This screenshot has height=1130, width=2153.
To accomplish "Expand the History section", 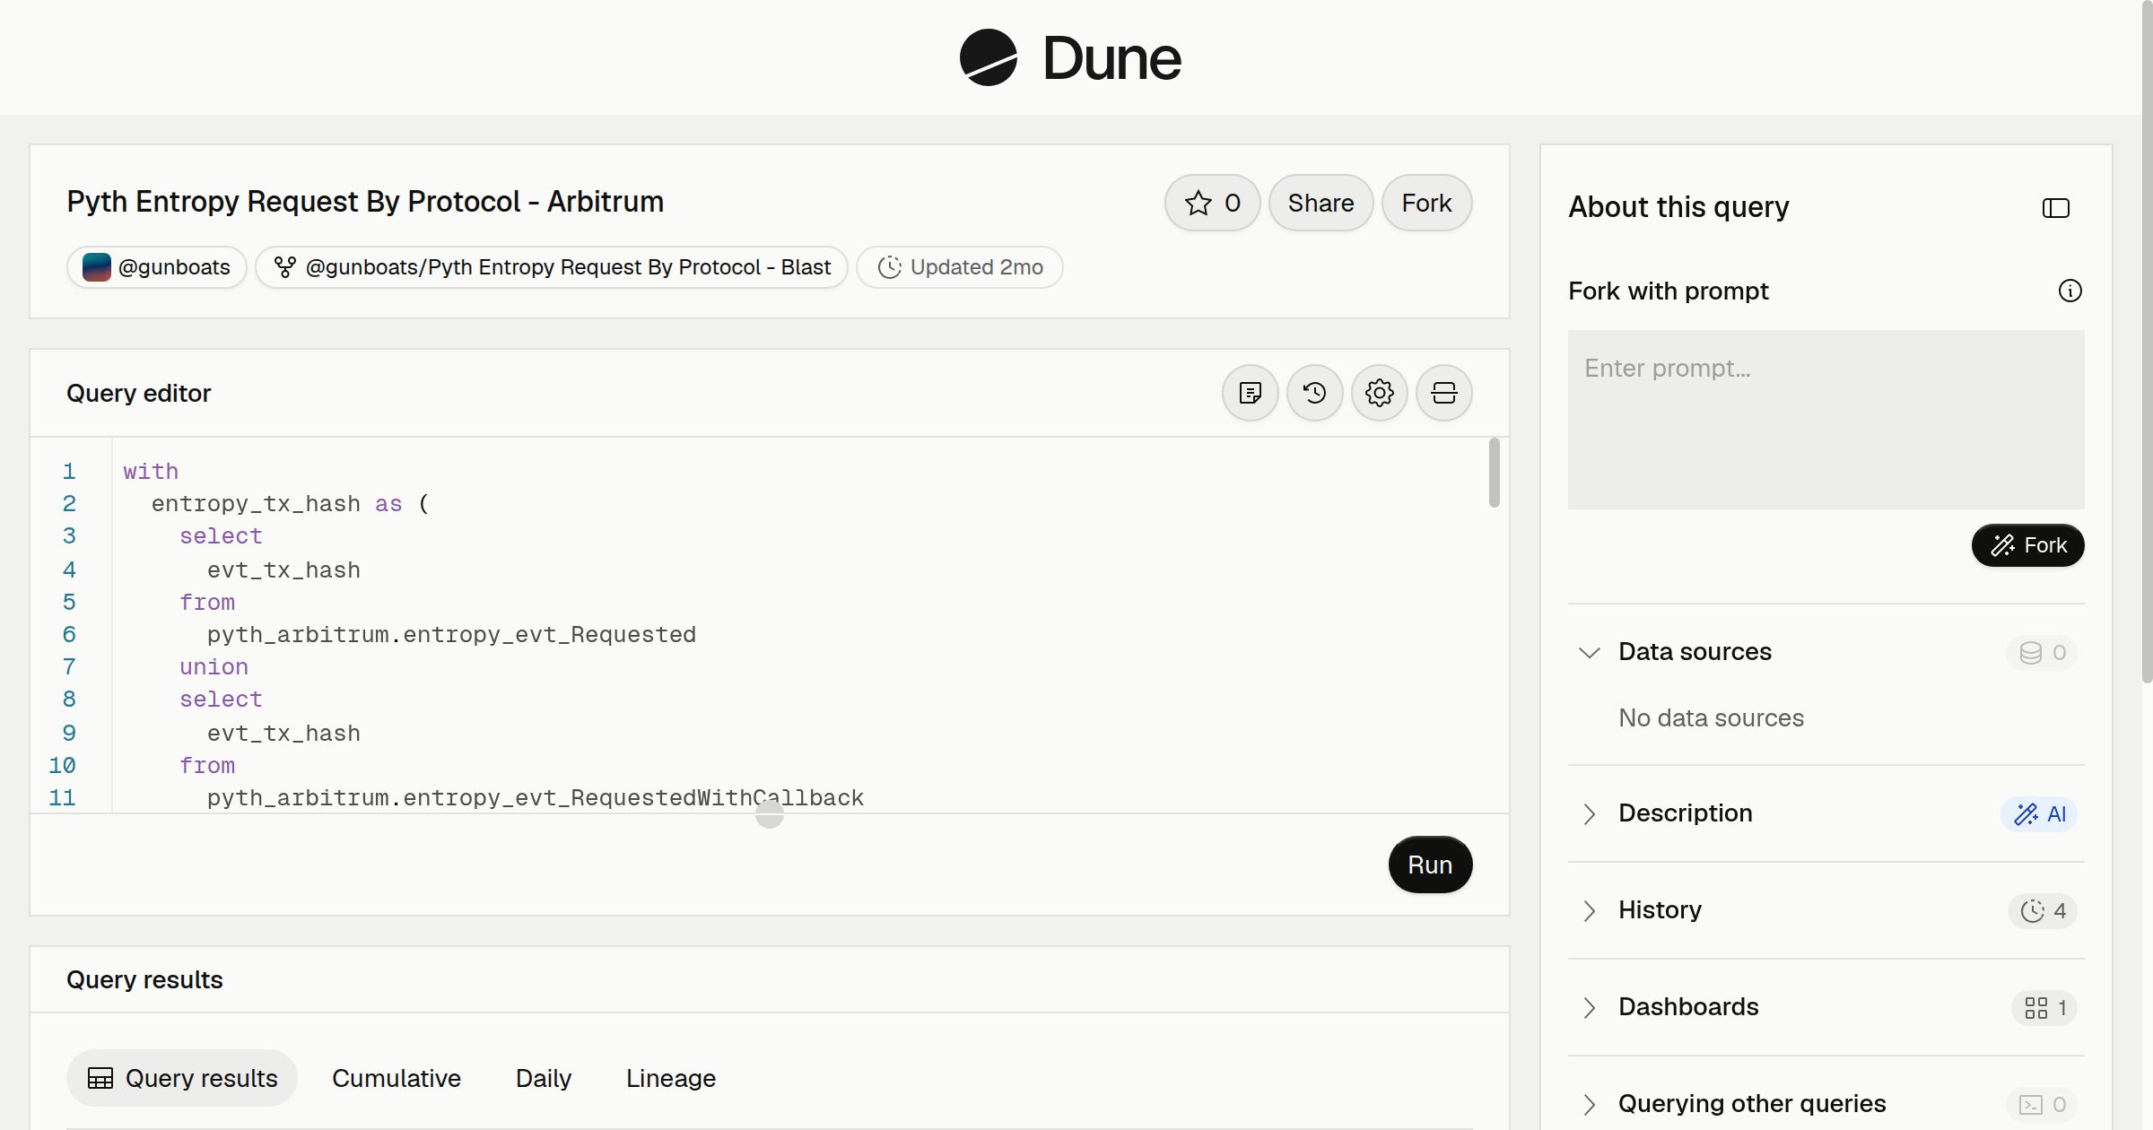I will [1589, 910].
